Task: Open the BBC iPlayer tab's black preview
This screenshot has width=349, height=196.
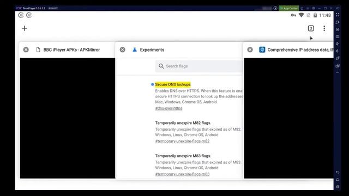Action: (68, 118)
